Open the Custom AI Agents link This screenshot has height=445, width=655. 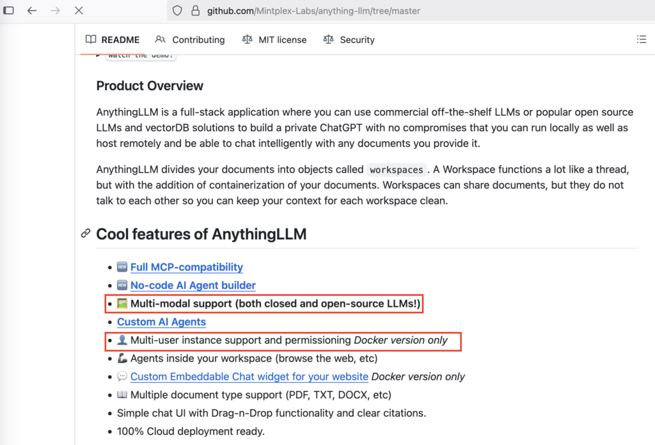coord(161,322)
